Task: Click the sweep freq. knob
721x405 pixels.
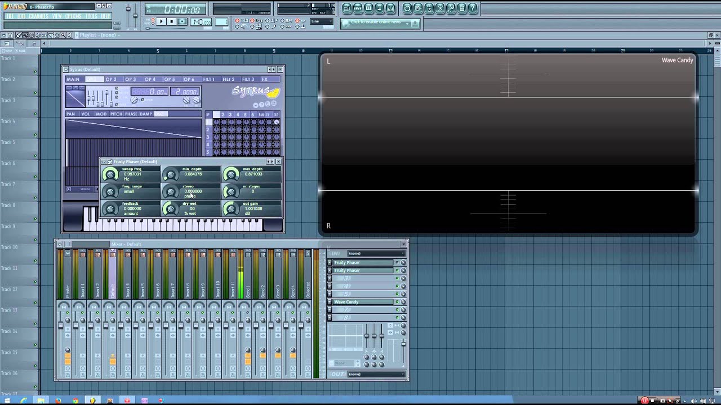Action: click(x=111, y=174)
